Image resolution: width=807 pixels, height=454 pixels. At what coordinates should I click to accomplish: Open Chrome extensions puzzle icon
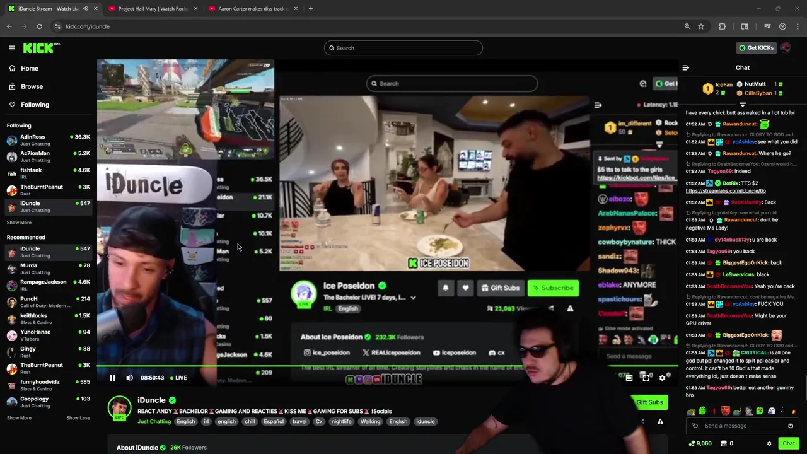coord(723,26)
